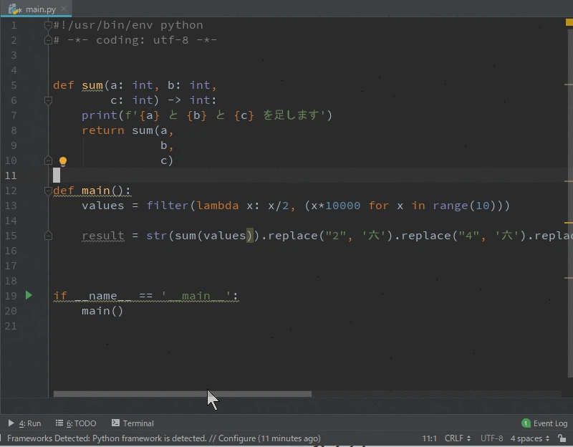
Task: Open the UTF-8 file encoding selector
Action: click(491, 438)
